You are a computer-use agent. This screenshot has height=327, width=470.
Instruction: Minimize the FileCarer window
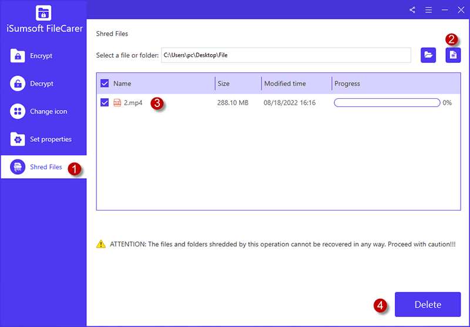click(445, 10)
